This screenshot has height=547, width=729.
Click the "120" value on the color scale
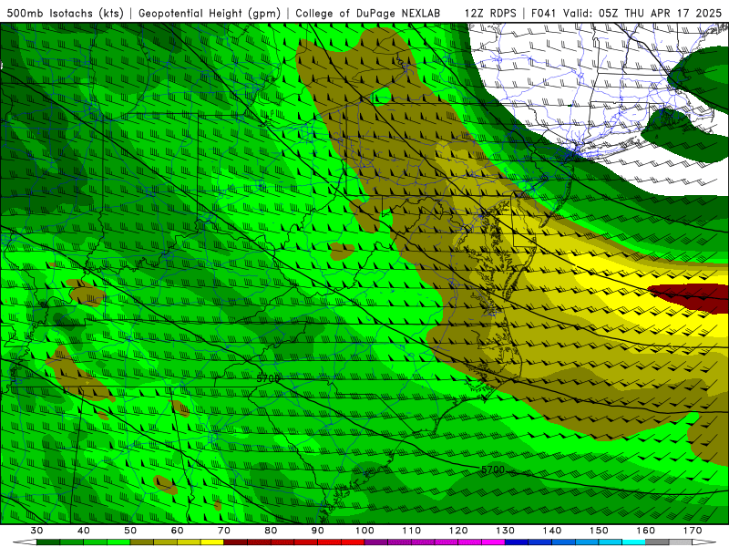pos(458,531)
